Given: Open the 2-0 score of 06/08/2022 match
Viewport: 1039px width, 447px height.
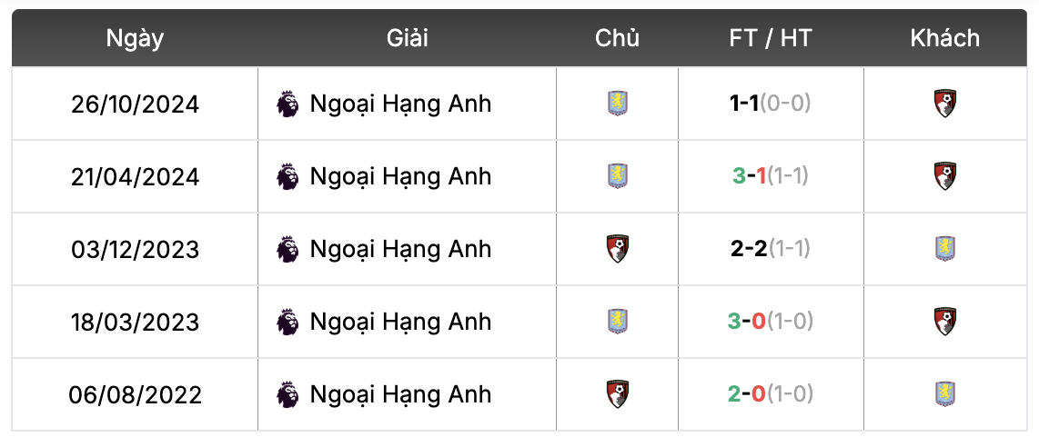Looking at the screenshot, I should (747, 395).
